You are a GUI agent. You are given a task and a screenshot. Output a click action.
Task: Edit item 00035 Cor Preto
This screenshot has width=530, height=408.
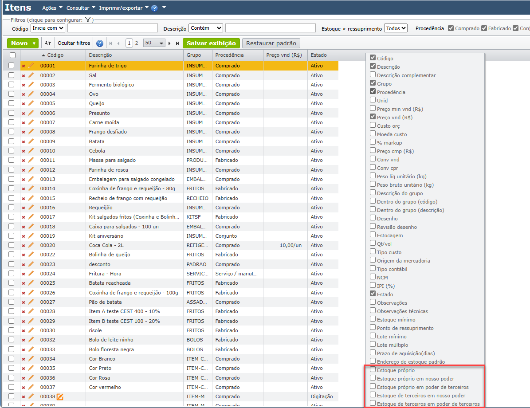click(31, 368)
